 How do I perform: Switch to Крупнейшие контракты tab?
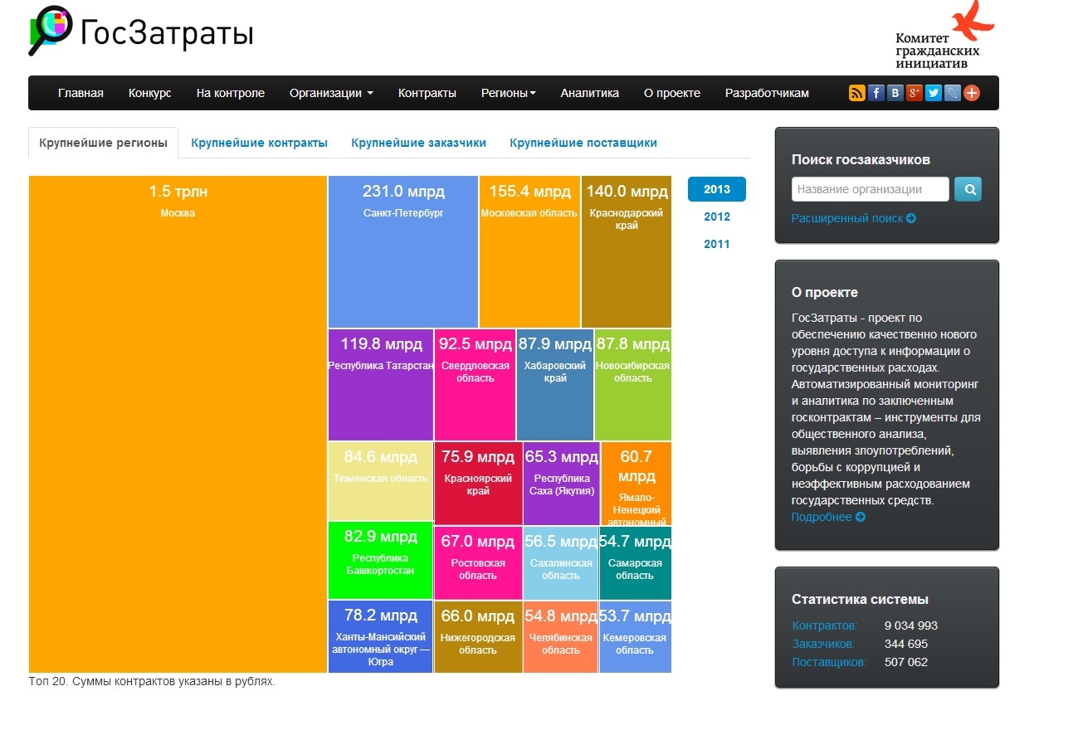[x=259, y=143]
